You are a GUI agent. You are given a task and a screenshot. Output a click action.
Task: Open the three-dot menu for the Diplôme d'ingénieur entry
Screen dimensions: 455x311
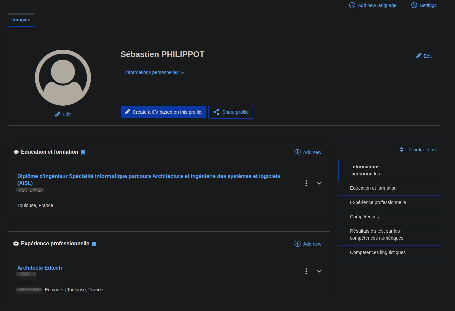306,183
